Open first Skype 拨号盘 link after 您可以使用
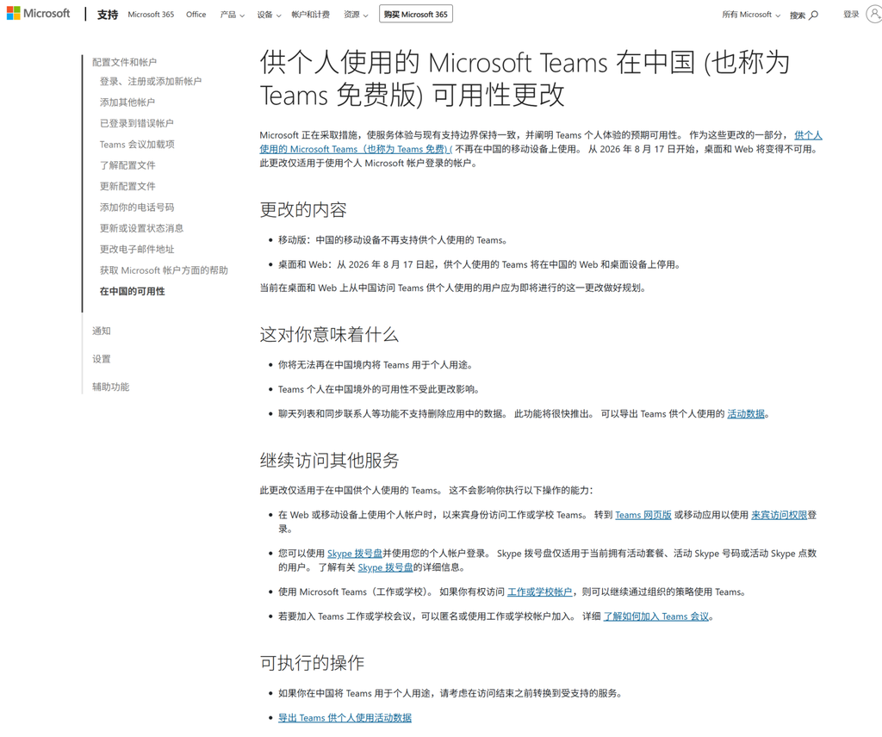 tap(355, 553)
